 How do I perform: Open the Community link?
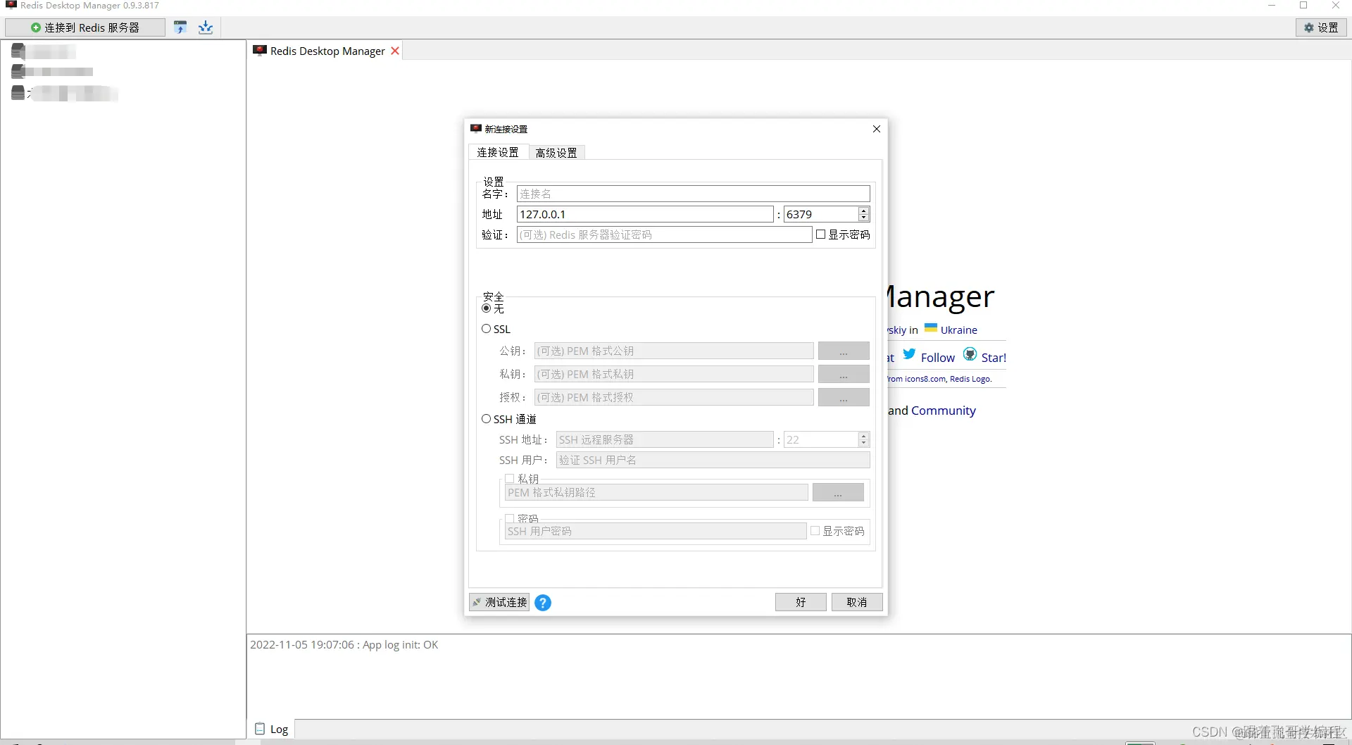click(943, 411)
